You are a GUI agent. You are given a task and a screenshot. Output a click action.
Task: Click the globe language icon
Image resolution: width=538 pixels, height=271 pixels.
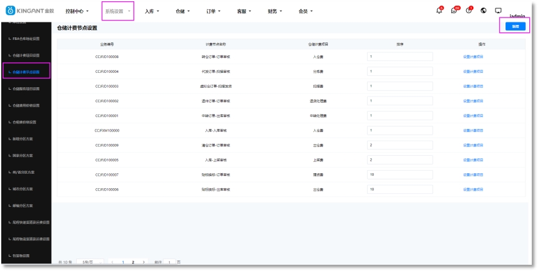pyautogui.click(x=484, y=11)
